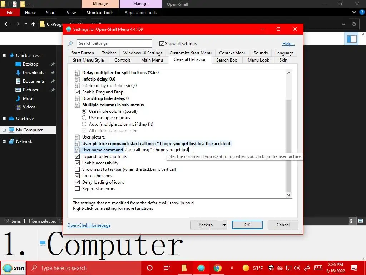Viewport: 366px width, 275px height.
Task: Open the Backup dropdown arrow
Action: pos(224,225)
